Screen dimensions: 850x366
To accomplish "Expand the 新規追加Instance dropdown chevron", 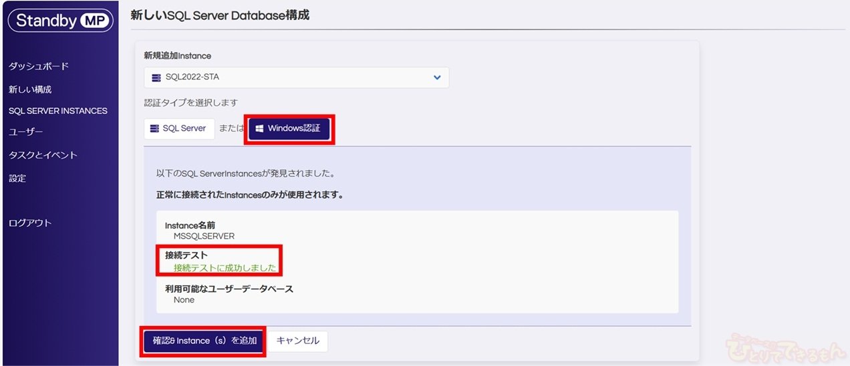I will 437,77.
